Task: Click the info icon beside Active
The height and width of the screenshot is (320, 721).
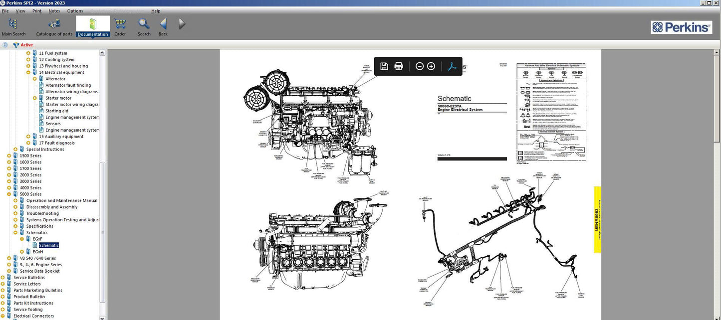Action: (4, 45)
